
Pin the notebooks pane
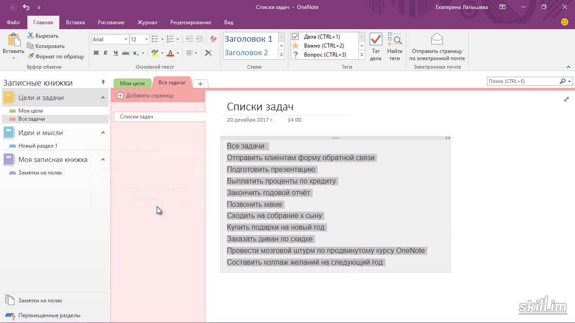point(103,83)
